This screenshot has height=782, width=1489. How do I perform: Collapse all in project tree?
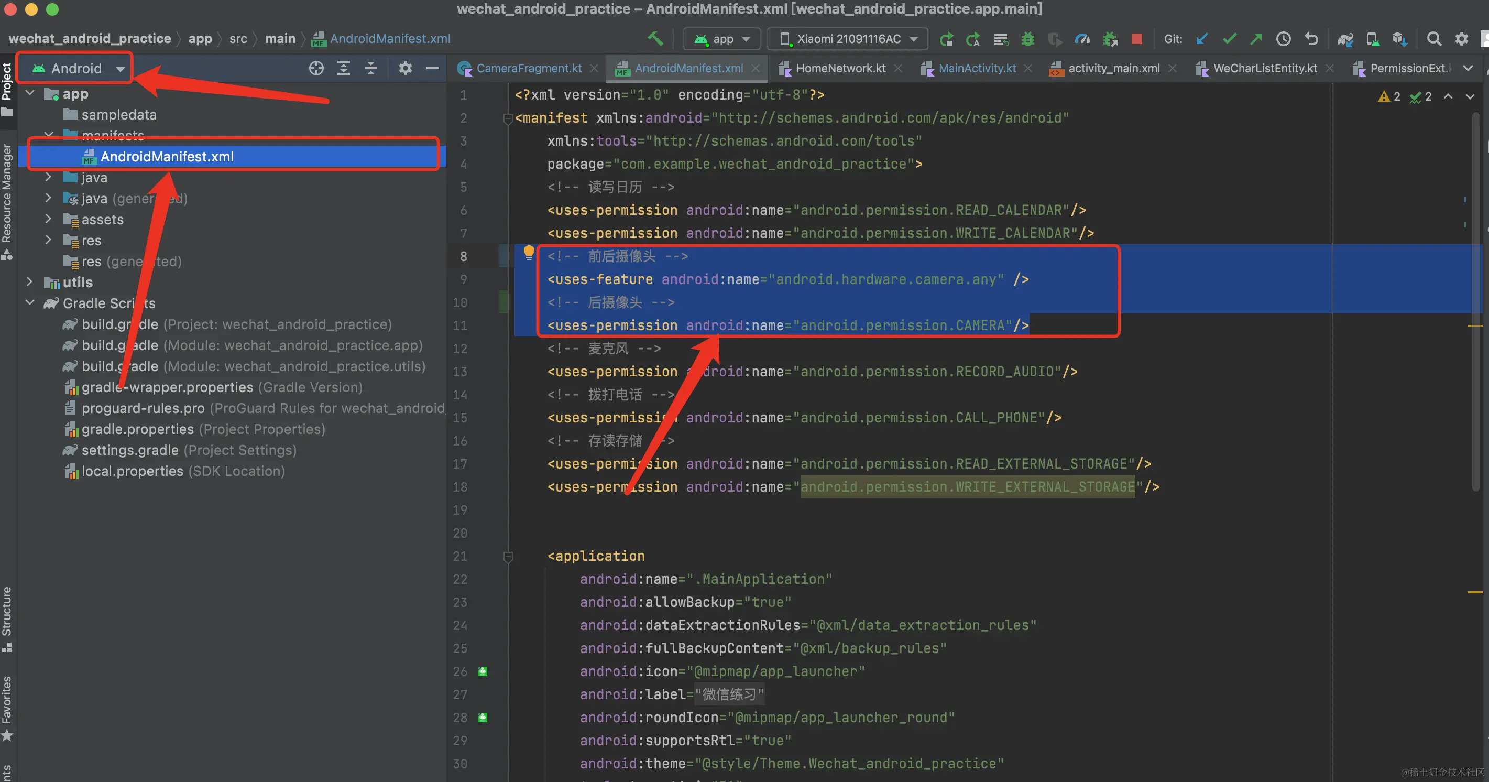pos(371,68)
